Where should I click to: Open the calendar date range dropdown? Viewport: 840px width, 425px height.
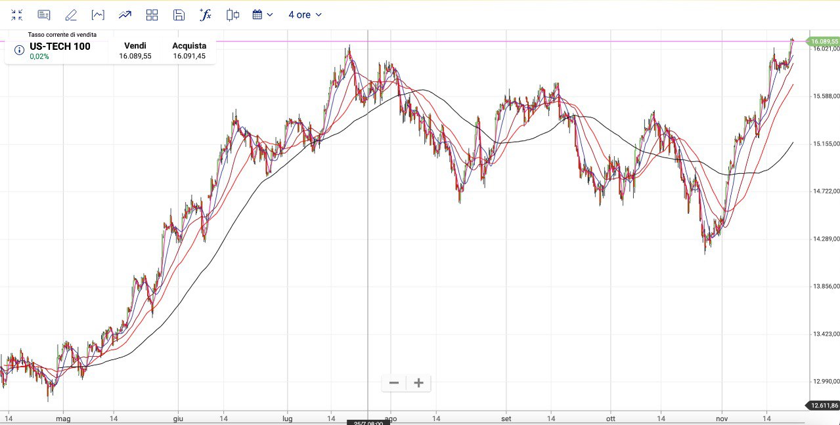coord(262,15)
